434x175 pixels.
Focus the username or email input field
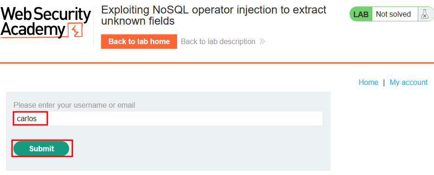click(168, 118)
